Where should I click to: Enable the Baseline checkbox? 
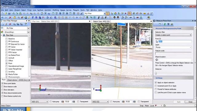pos(6,39)
